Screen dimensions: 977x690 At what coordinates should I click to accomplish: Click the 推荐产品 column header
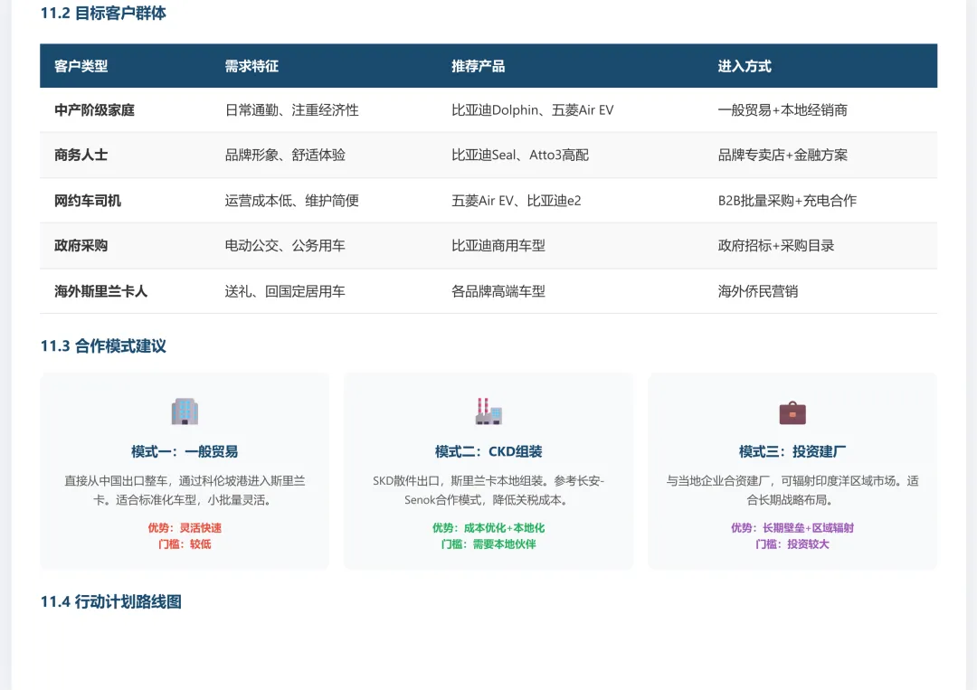(478, 66)
